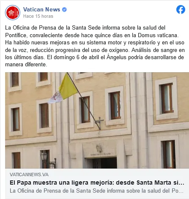The width and height of the screenshot is (189, 199).
Task: Click the Vatican News profile avatar
Action: [x=13, y=13]
